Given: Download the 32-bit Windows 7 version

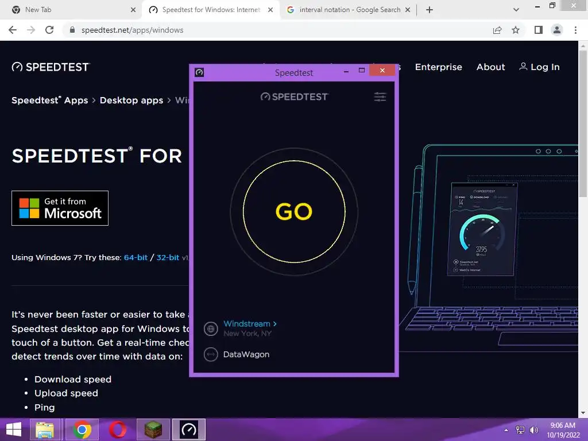Looking at the screenshot, I should click(x=168, y=257).
